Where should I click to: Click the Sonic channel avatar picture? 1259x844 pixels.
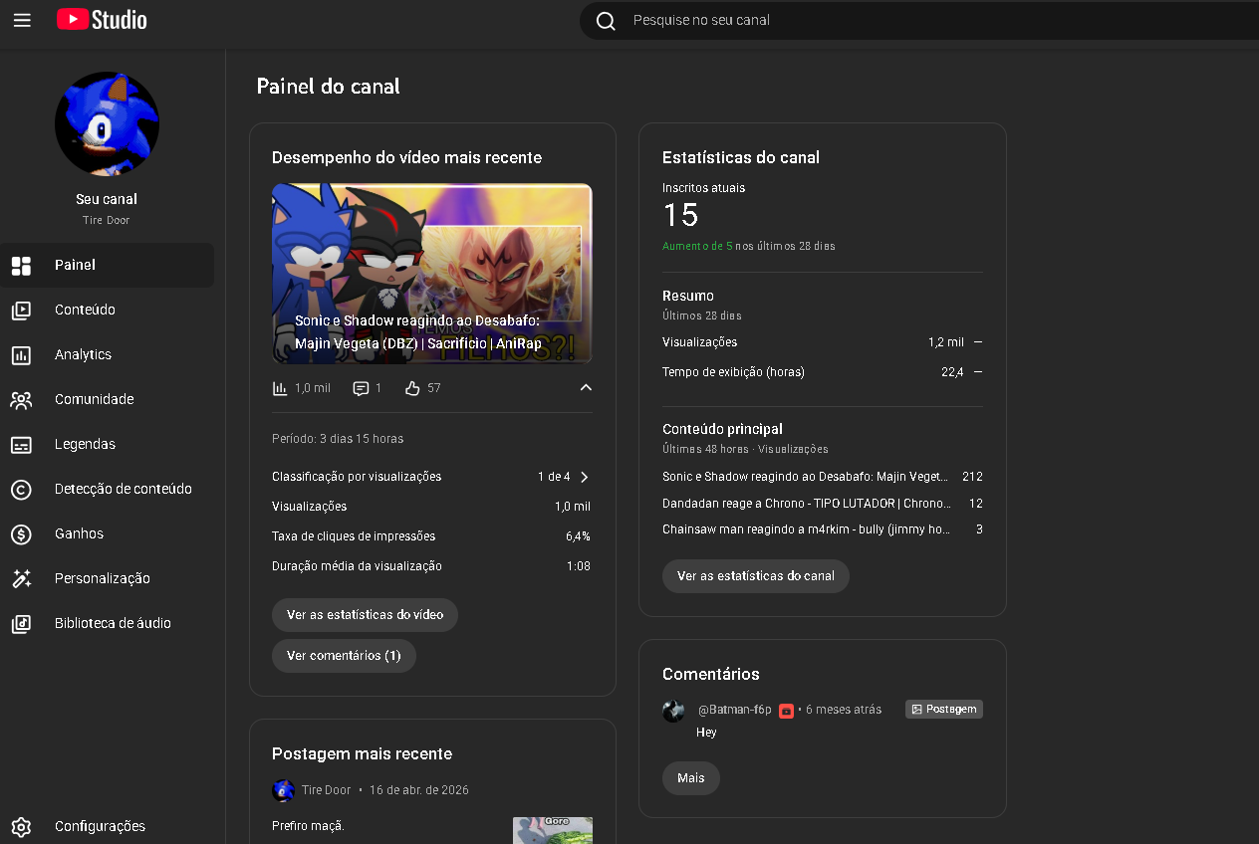coord(107,124)
